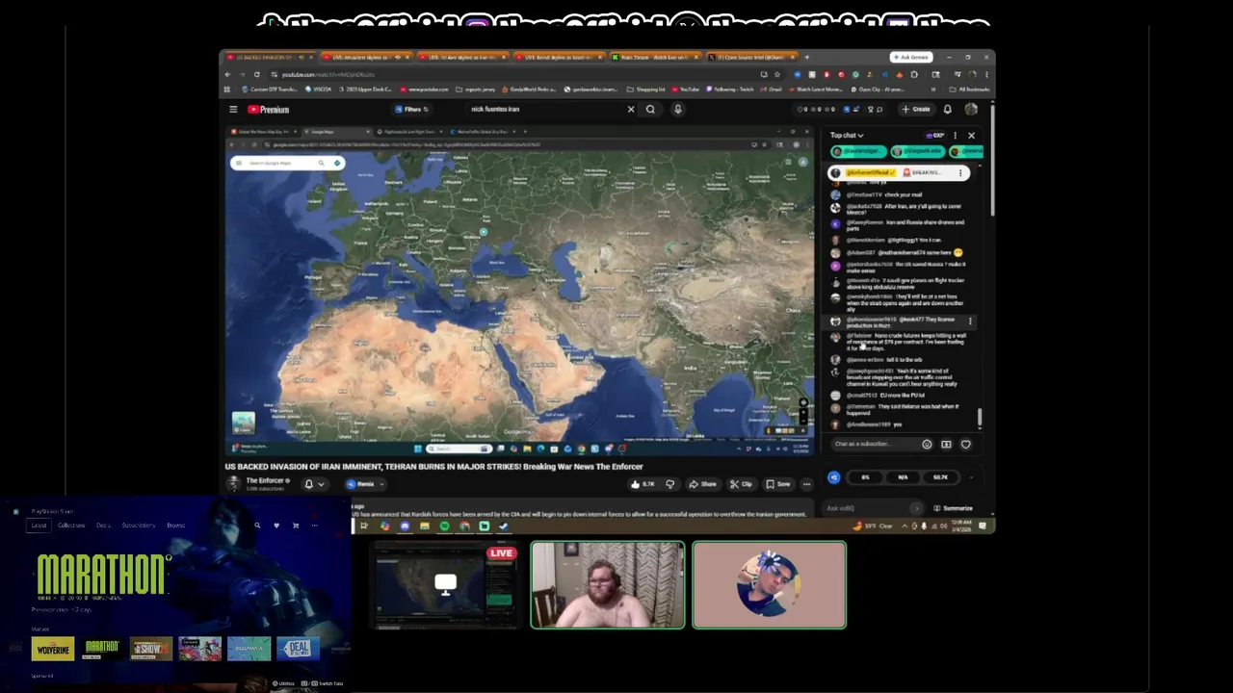Reload the page in Chrome
This screenshot has width=1233, height=693.
pyautogui.click(x=256, y=74)
